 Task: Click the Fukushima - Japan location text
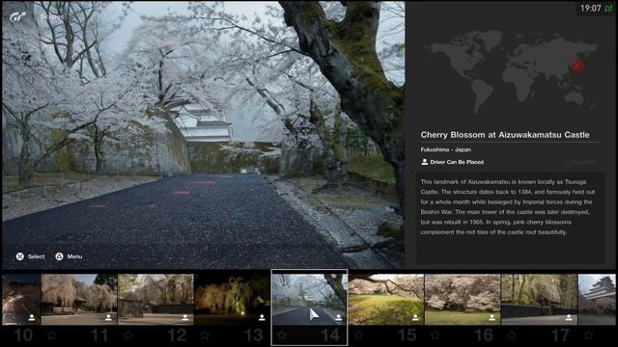pyautogui.click(x=446, y=149)
